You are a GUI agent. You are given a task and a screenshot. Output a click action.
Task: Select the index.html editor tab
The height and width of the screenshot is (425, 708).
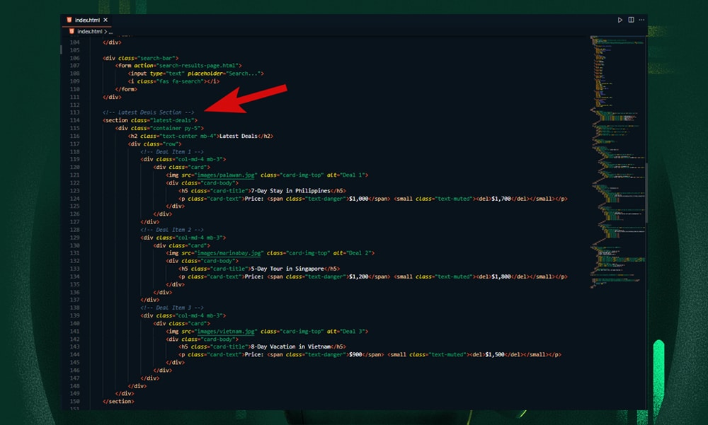[86, 20]
